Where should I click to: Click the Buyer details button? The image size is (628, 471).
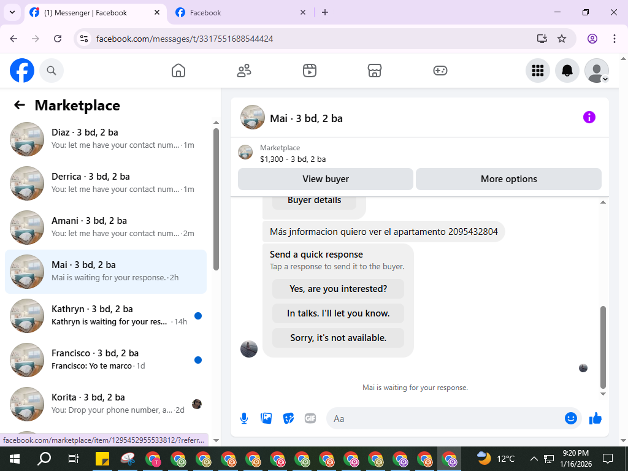(x=315, y=201)
